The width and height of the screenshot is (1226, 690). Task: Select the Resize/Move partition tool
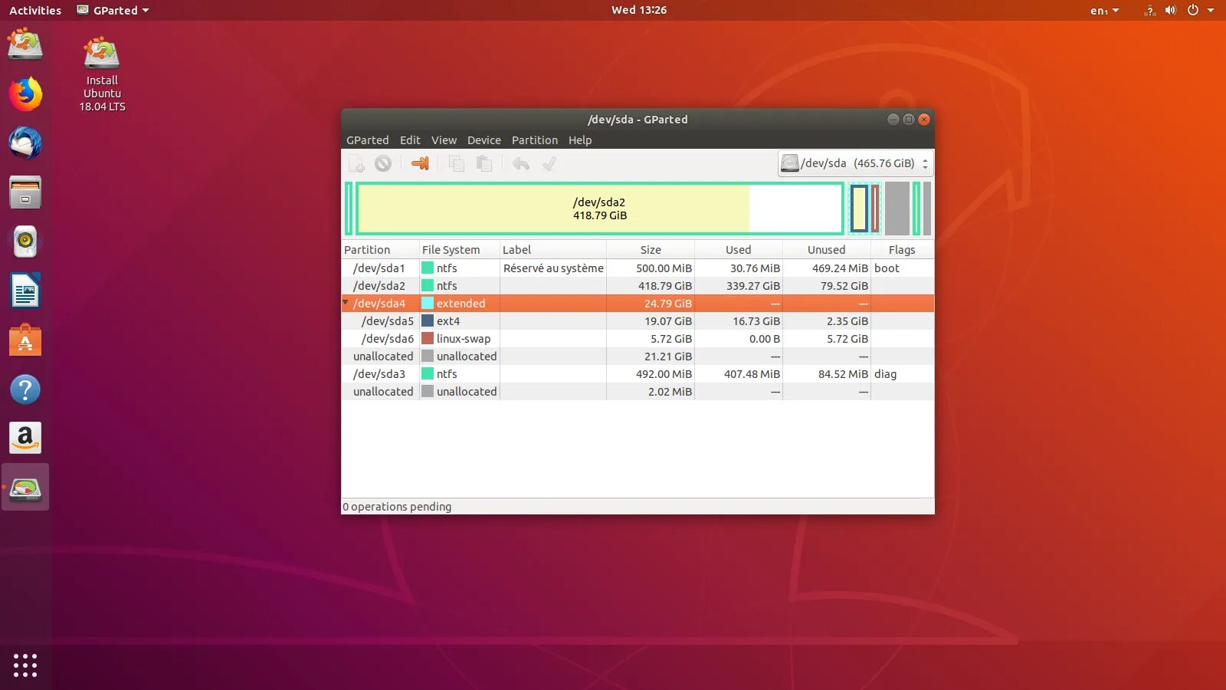[420, 163]
